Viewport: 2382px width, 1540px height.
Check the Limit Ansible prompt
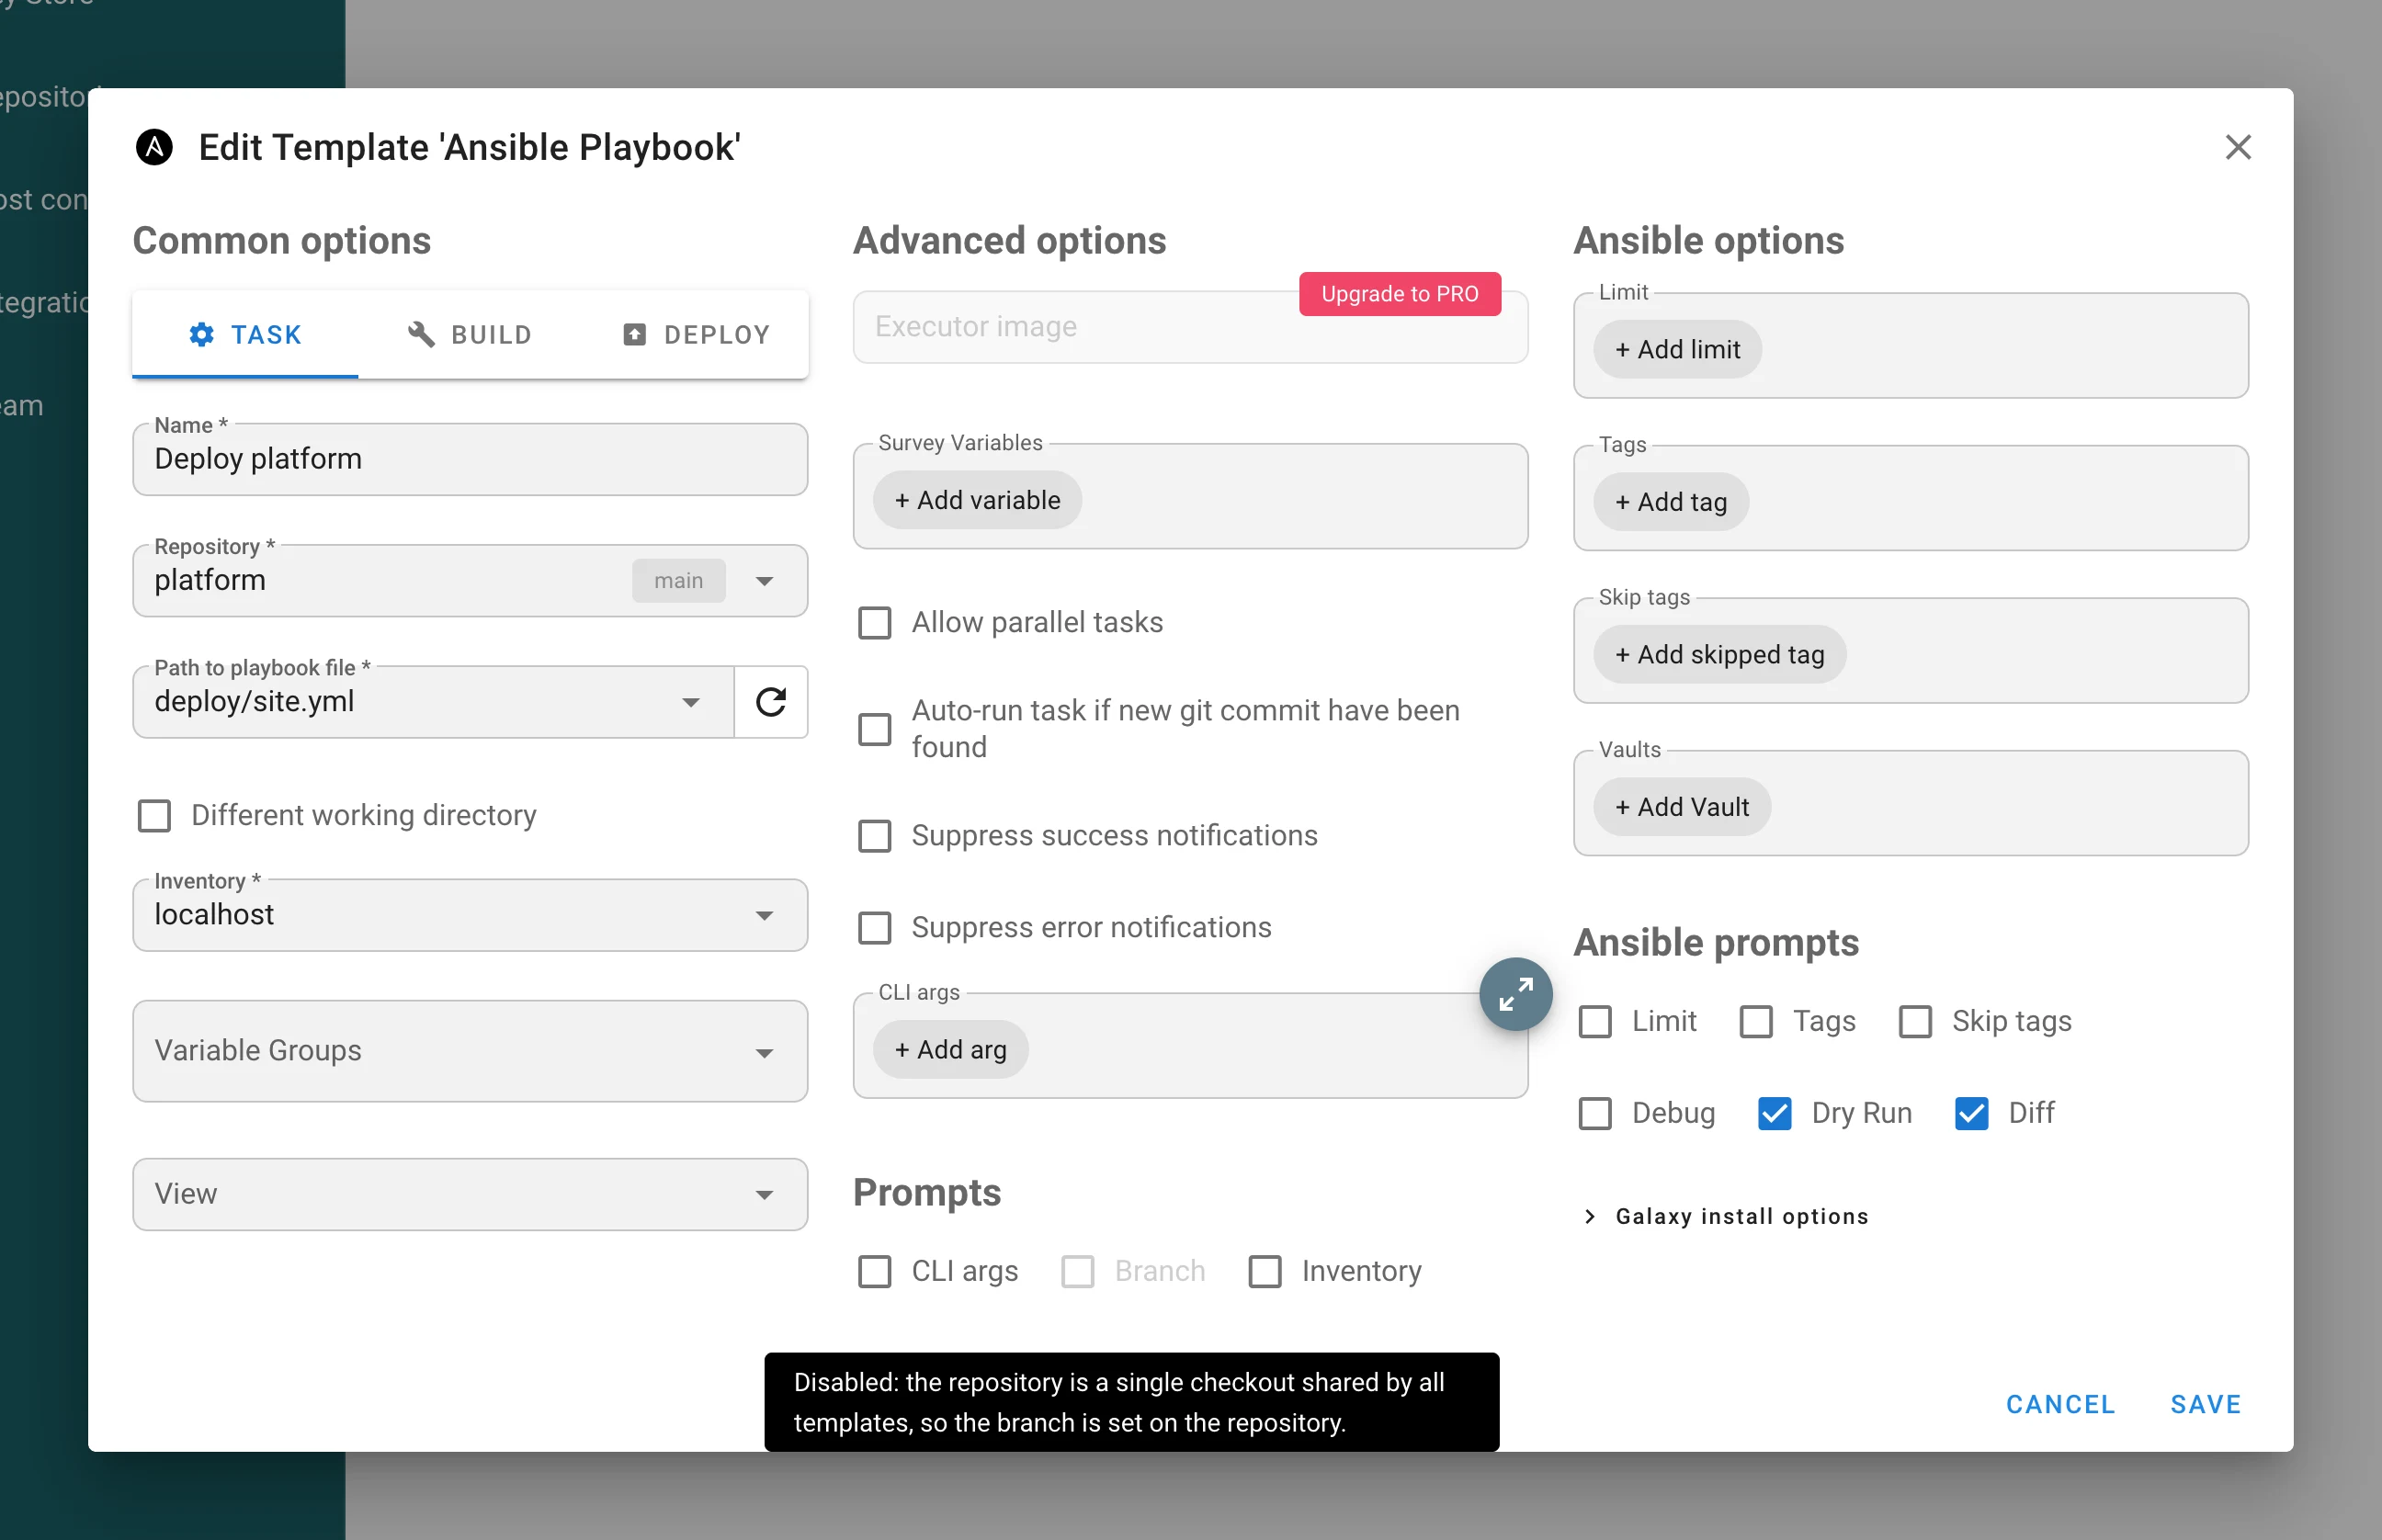coord(1595,1021)
